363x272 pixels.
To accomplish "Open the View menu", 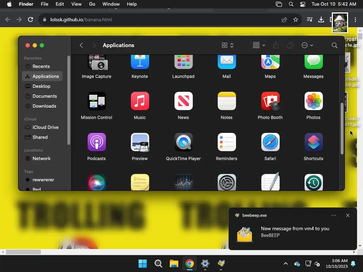I will (77, 4).
